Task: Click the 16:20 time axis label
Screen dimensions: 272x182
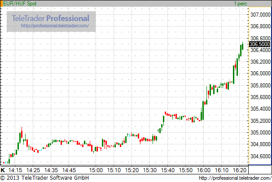Action: (240, 170)
